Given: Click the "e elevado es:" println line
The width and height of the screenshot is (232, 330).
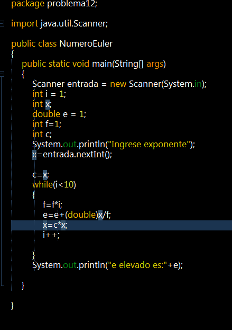Looking at the screenshot, I should (x=108, y=265).
